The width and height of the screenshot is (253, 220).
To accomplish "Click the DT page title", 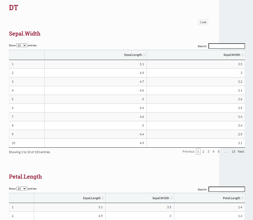I will click(x=14, y=8).
